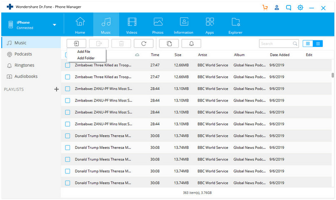The width and height of the screenshot is (336, 200).
Task: Click the Refresh toolbar icon
Action: 144,43
